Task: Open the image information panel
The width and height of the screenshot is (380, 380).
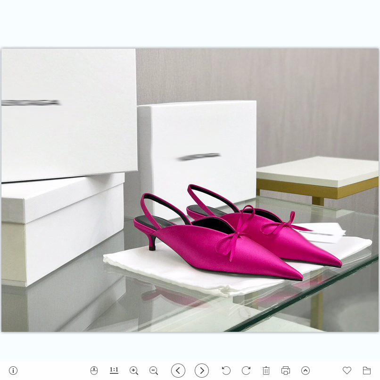Action: point(13,371)
